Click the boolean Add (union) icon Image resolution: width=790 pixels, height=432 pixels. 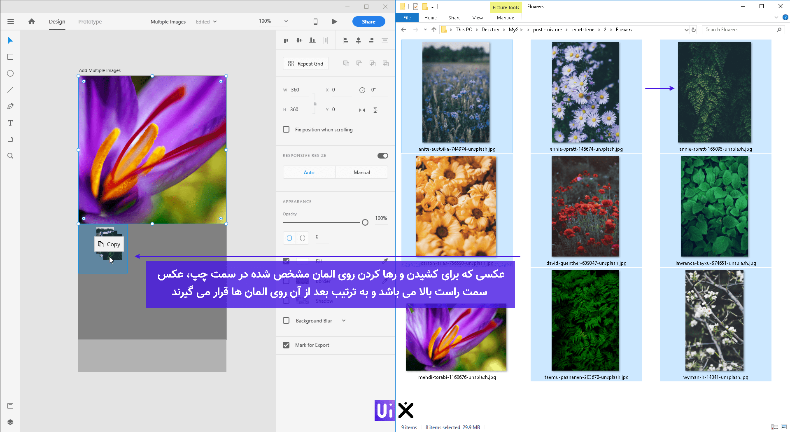click(346, 63)
